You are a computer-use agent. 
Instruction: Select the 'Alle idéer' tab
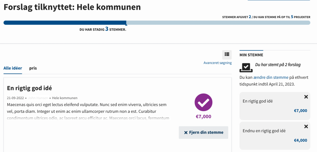tap(13, 68)
